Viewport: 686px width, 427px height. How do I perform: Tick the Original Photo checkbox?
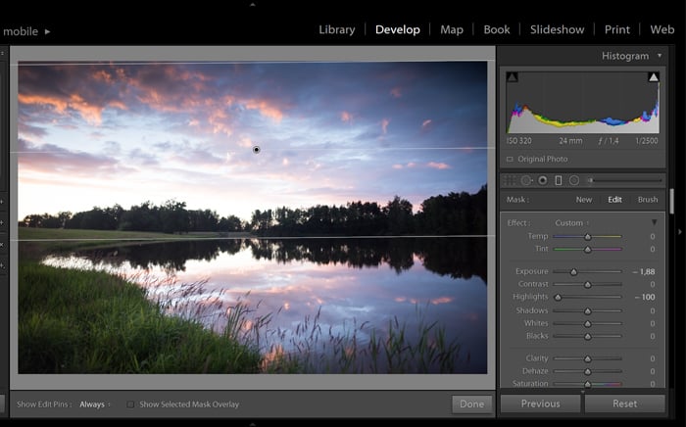[510, 159]
